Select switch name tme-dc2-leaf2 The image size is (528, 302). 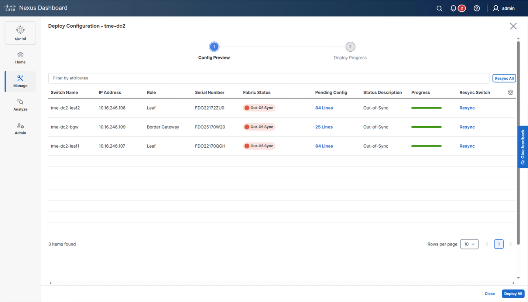coord(65,108)
